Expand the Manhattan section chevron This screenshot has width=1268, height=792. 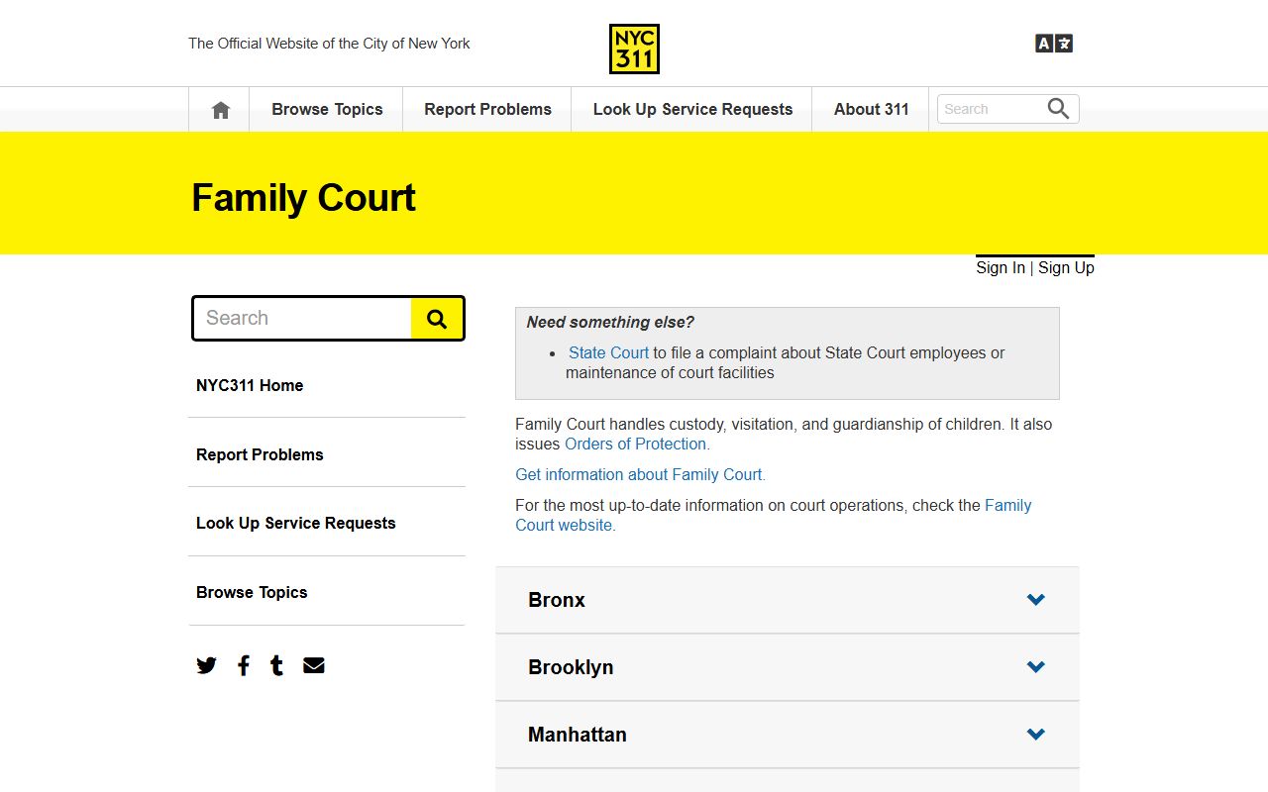click(x=1036, y=735)
